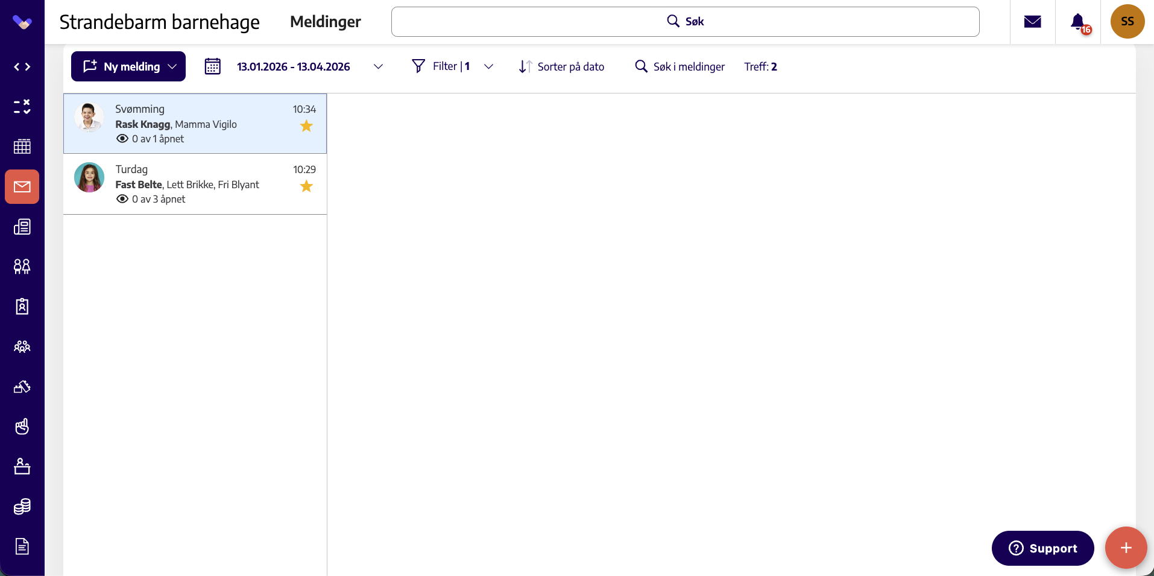Expand the Filter dropdown chevron
Viewport: 1154px width, 576px height.
(489, 66)
